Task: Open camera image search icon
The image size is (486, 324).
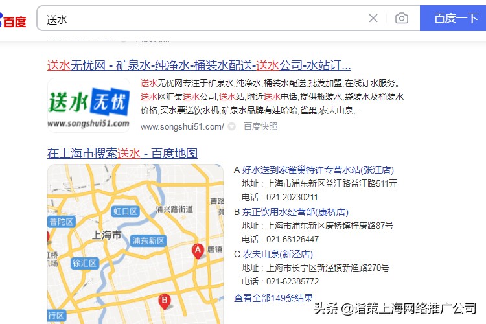Action: pos(401,18)
